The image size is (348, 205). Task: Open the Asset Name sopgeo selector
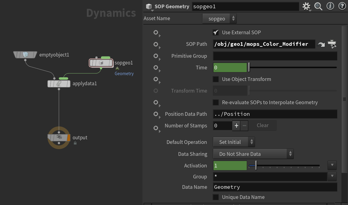pos(219,18)
